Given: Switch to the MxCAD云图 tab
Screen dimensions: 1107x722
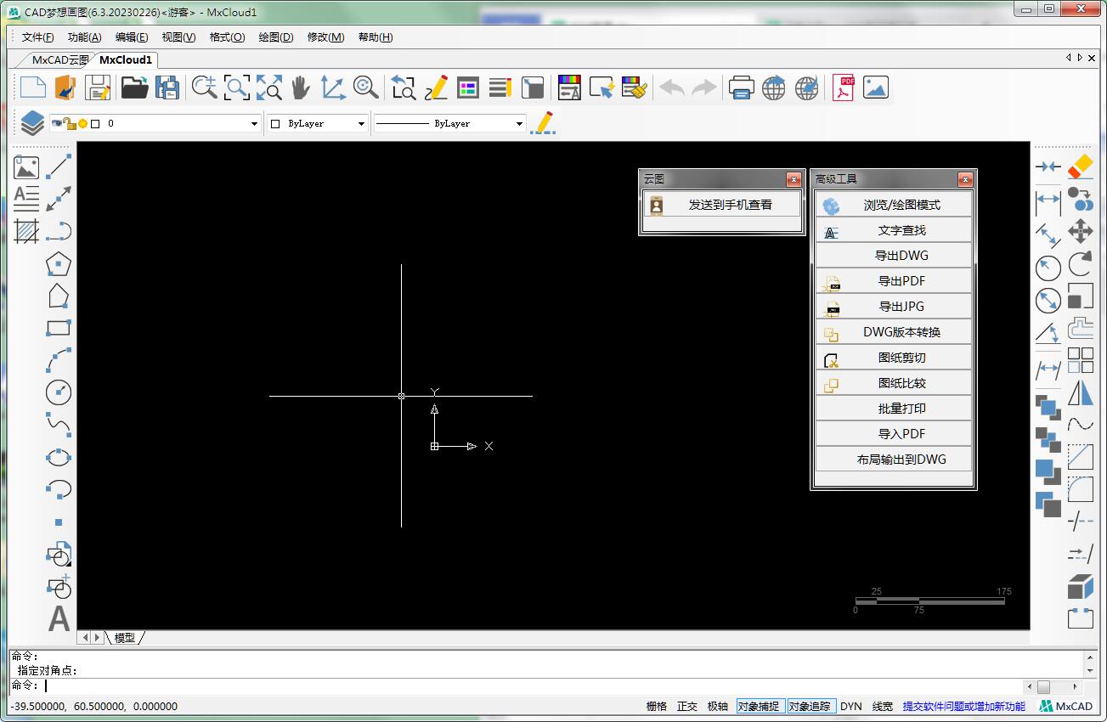Looking at the screenshot, I should click(x=59, y=59).
